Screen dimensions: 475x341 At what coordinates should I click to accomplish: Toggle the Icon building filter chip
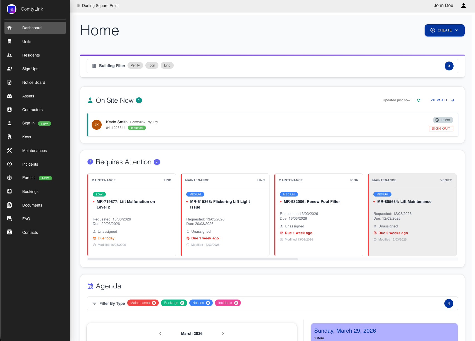coord(152,65)
